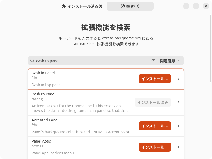The height and width of the screenshot is (159, 212).
Task: Click the magnifying glass search icon
Action: [x=32, y=61]
